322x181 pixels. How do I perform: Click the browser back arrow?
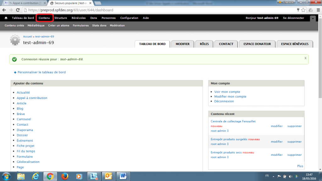tap(4, 10)
